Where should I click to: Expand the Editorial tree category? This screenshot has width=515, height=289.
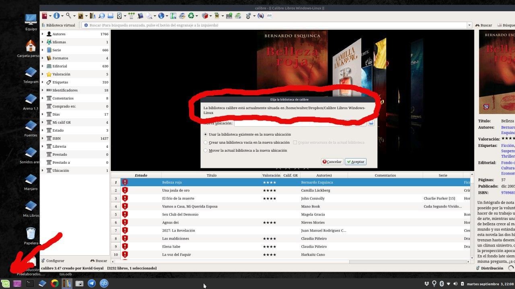42,66
